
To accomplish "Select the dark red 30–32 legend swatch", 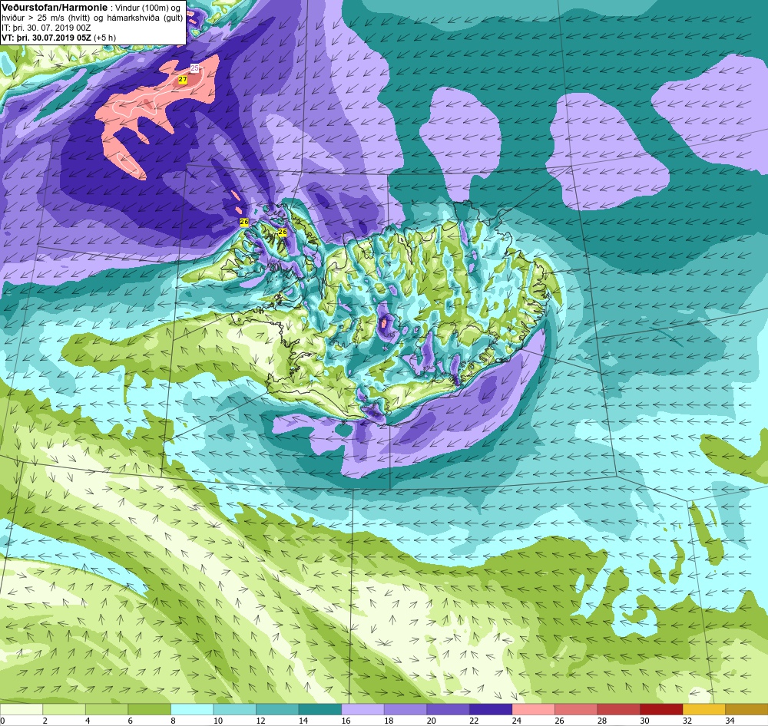I will (660, 709).
